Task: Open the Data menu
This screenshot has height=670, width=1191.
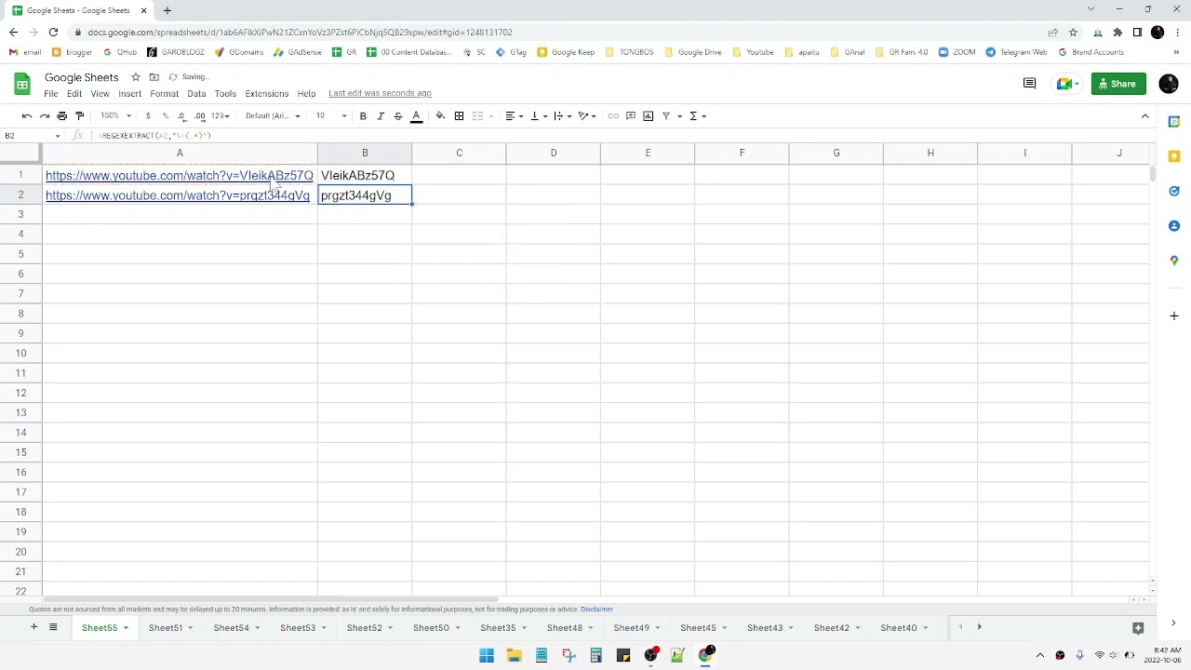Action: click(x=196, y=94)
